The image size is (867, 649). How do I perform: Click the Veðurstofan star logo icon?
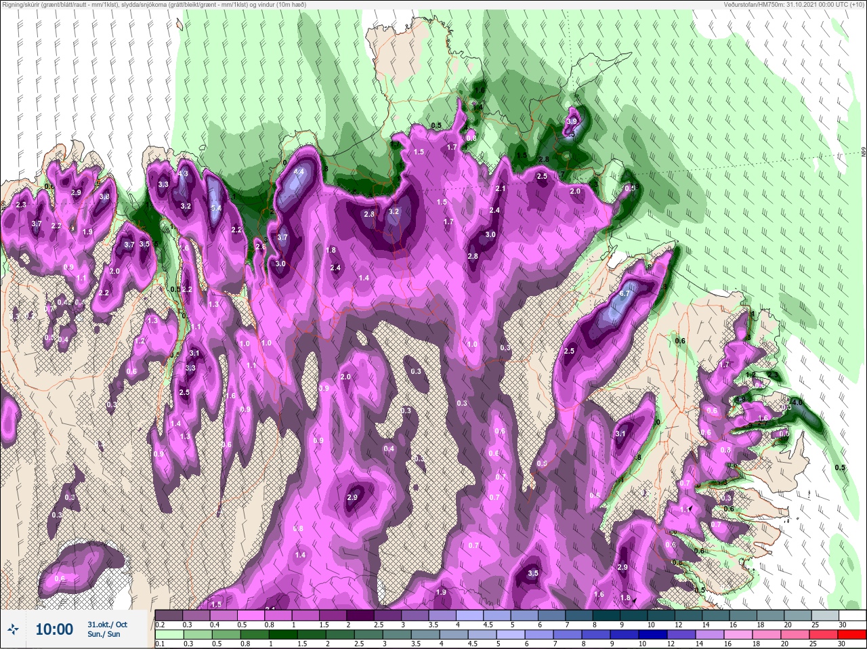[x=13, y=630]
